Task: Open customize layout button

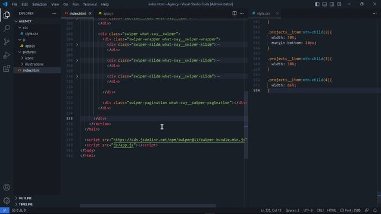Action: click(x=339, y=4)
